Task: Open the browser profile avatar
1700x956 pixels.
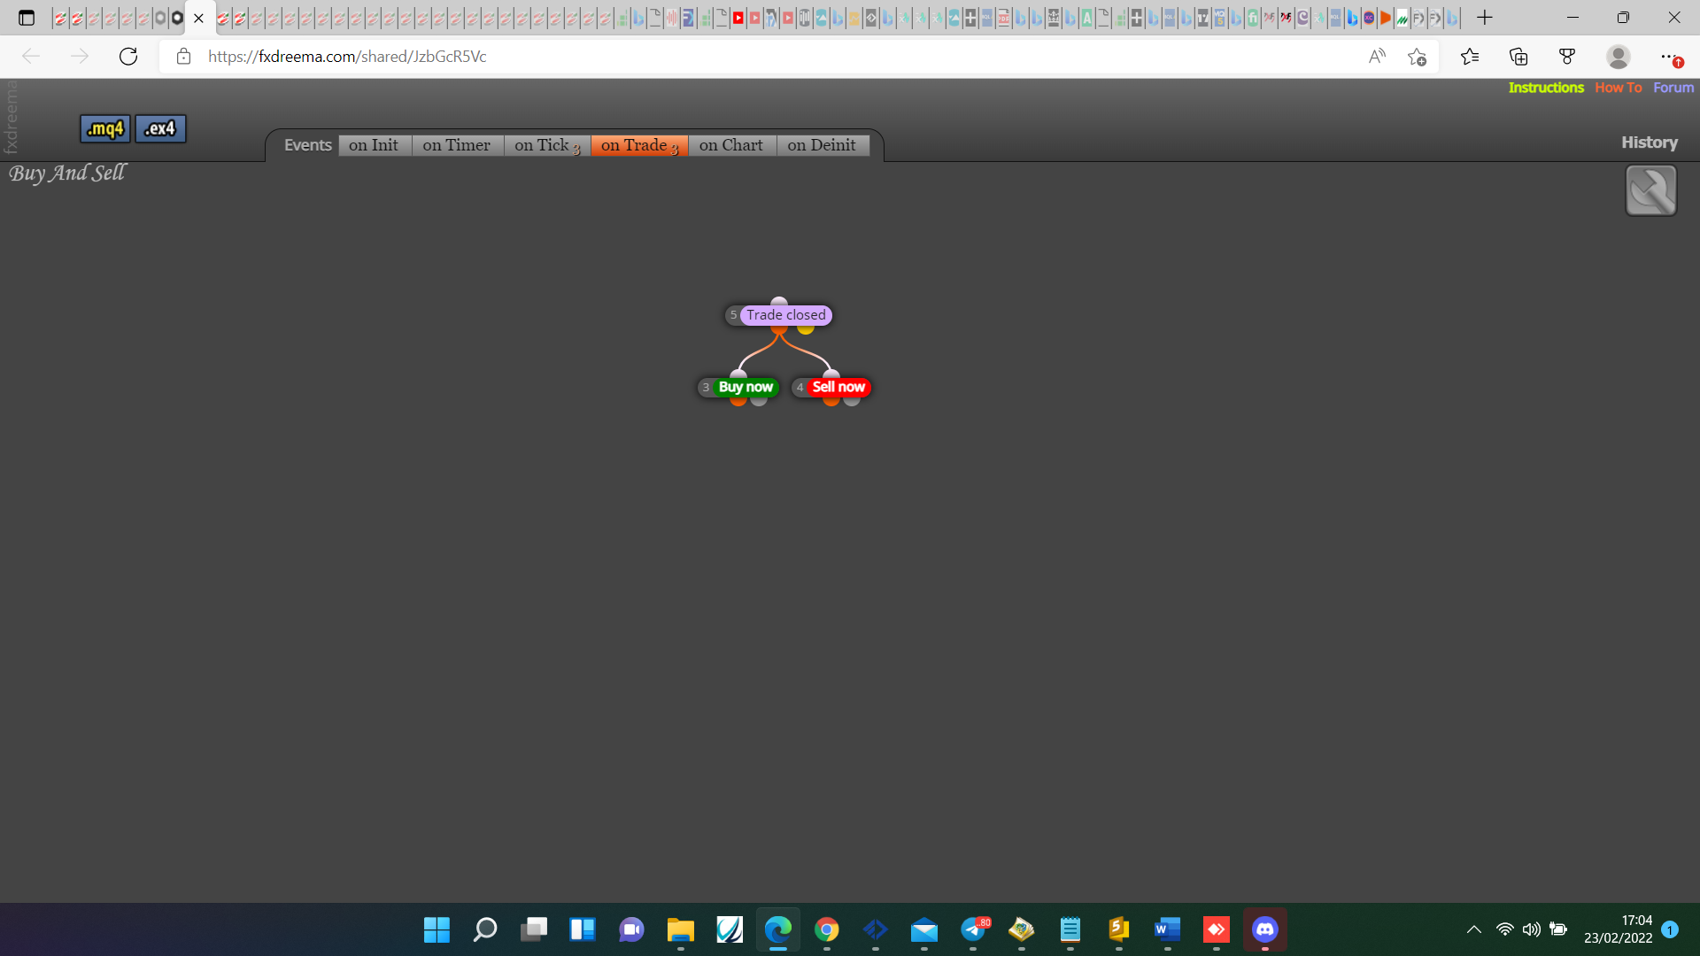Action: click(x=1619, y=57)
